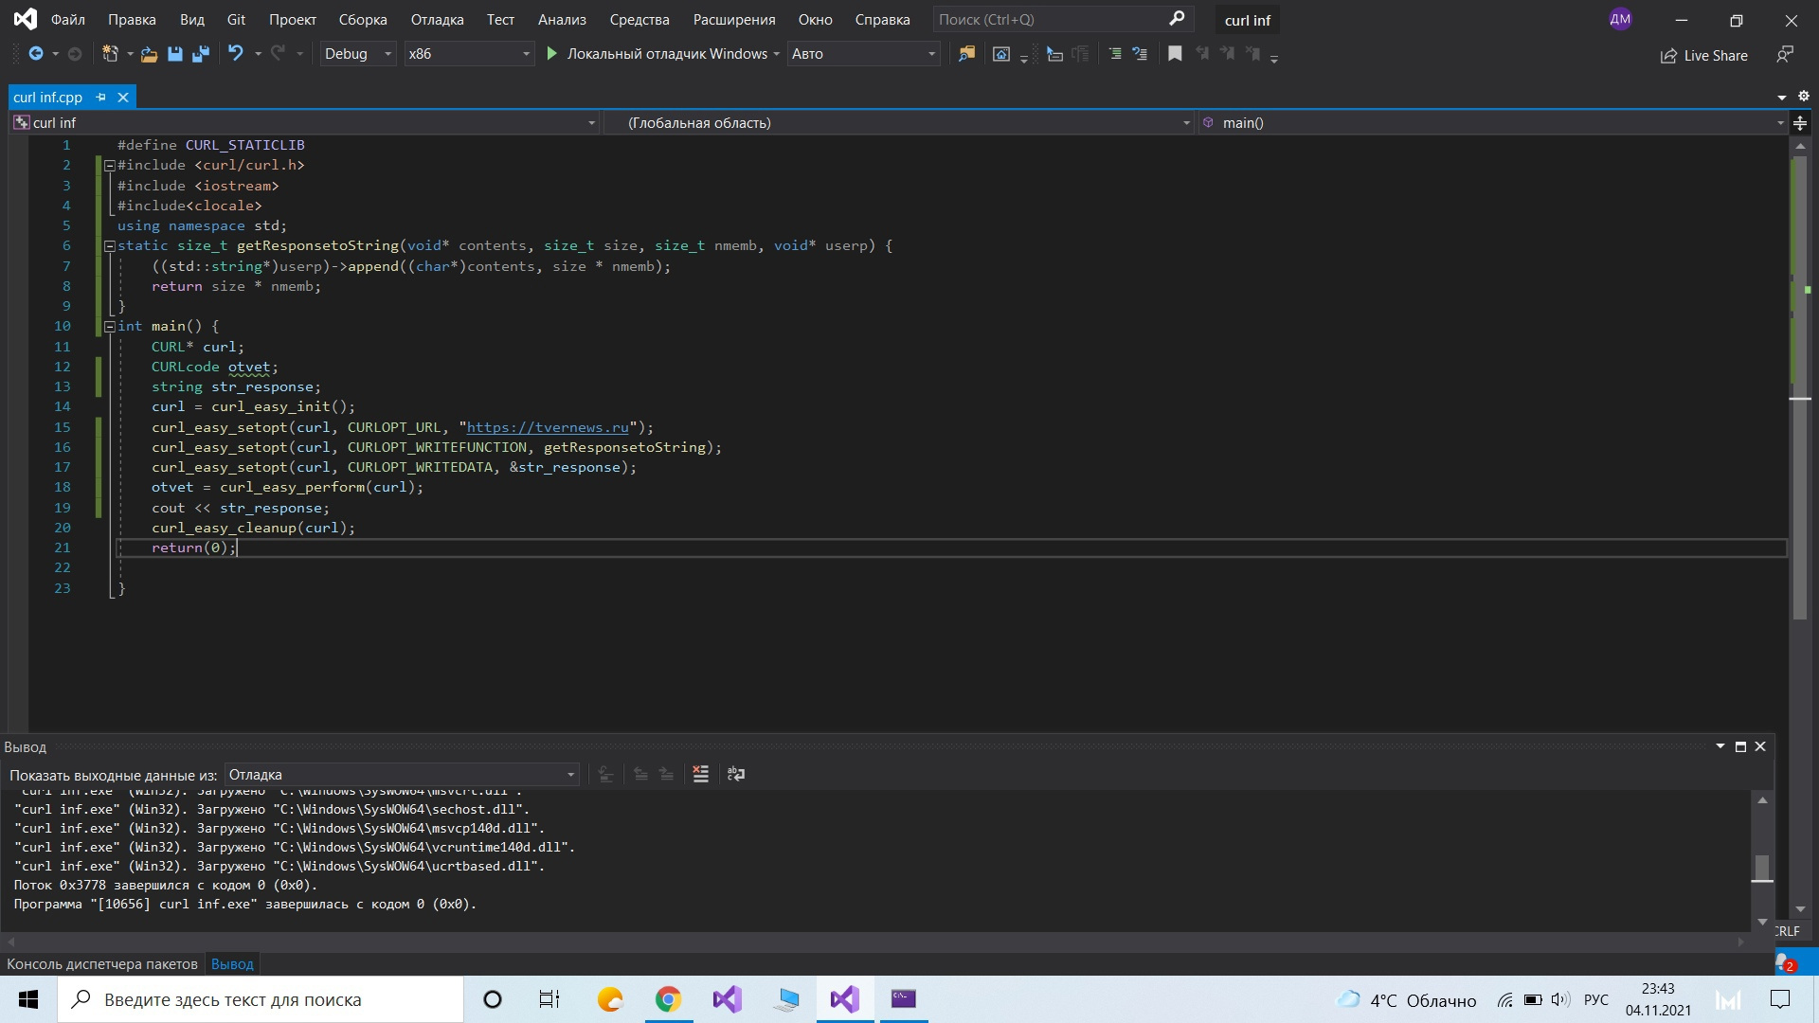Open the Сборка menu

tap(363, 20)
